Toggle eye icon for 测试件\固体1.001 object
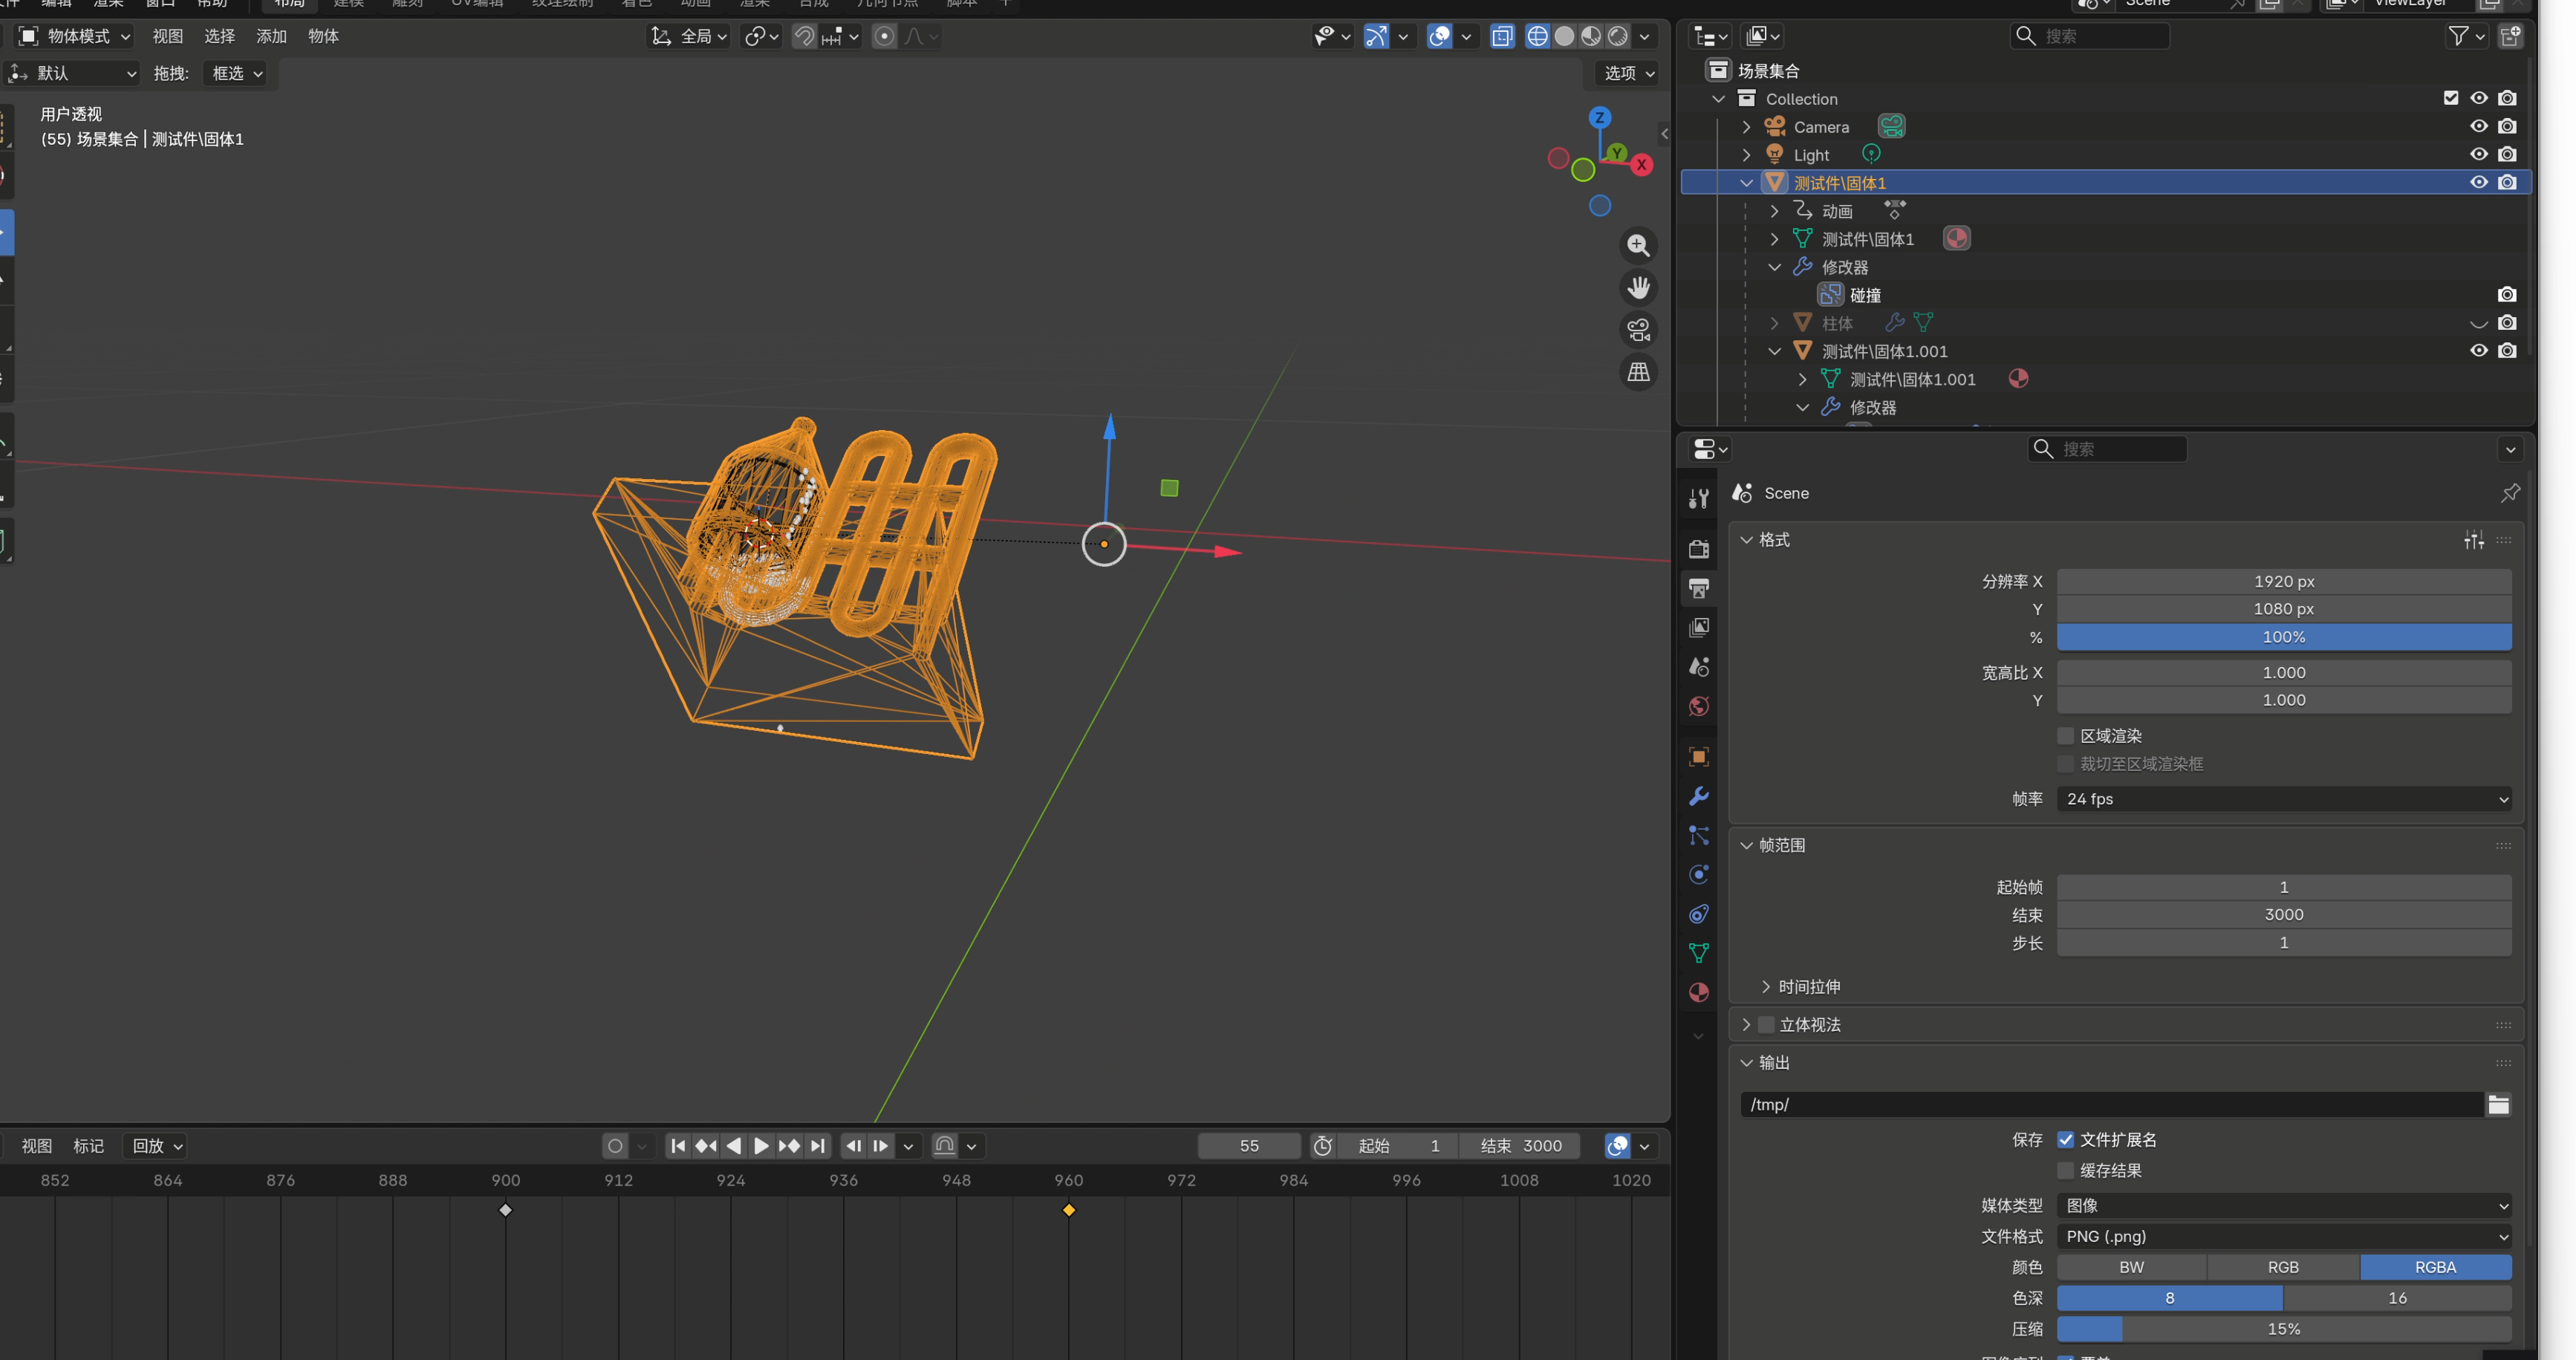2576x1360 pixels. coord(2479,350)
